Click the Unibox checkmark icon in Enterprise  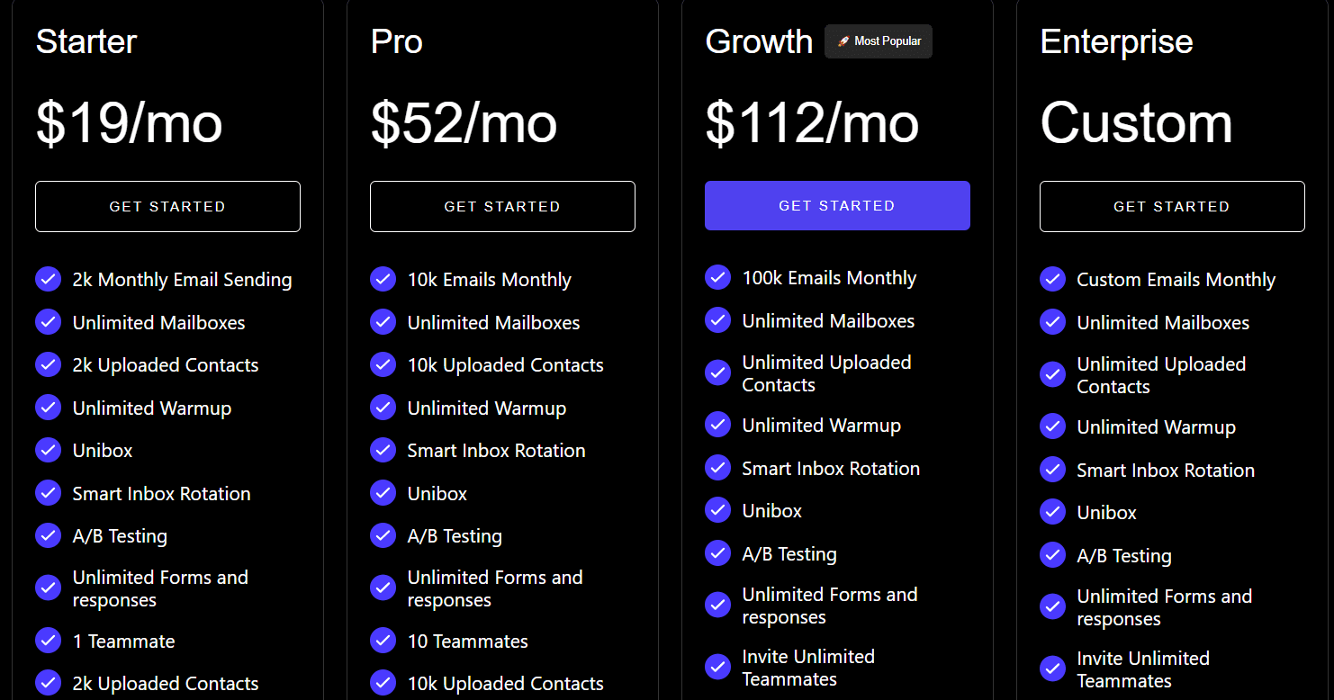pos(1052,512)
